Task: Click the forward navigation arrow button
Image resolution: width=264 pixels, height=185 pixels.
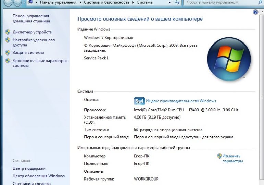Action: point(17,3)
